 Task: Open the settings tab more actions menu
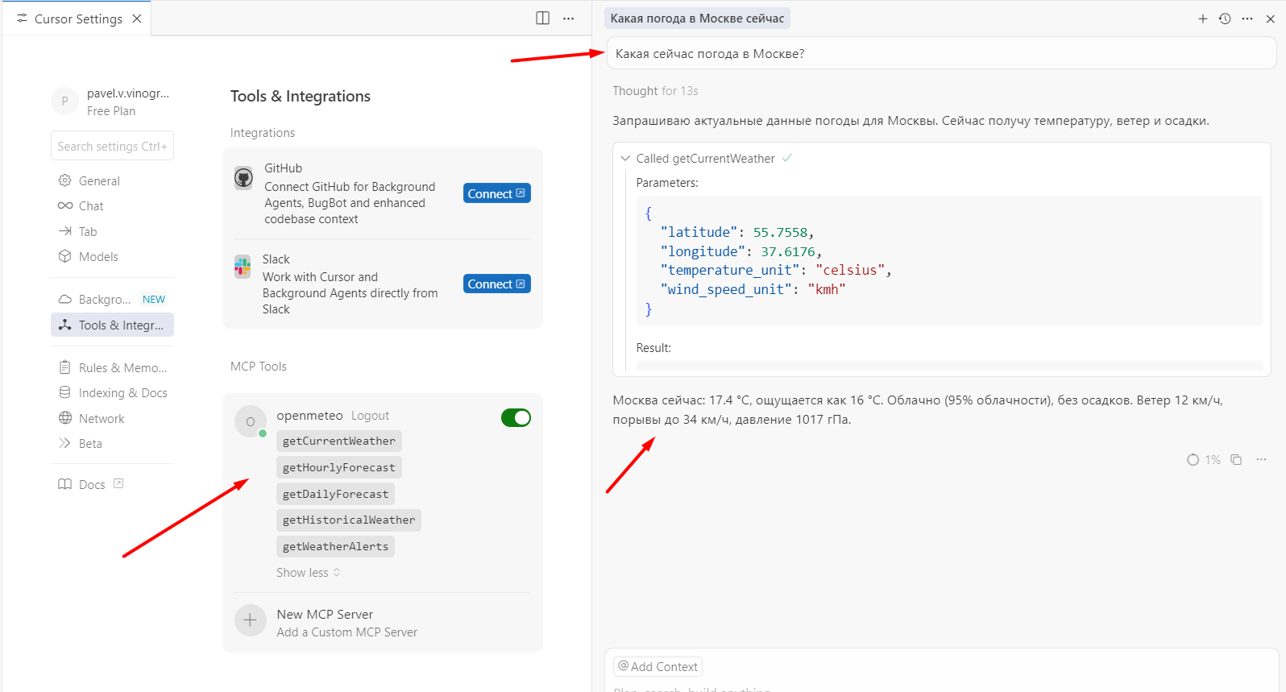569,18
